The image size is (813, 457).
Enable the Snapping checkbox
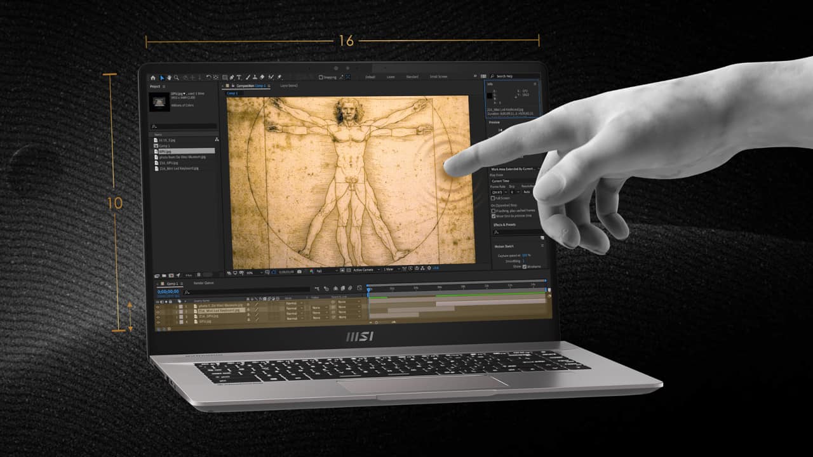[x=321, y=77]
